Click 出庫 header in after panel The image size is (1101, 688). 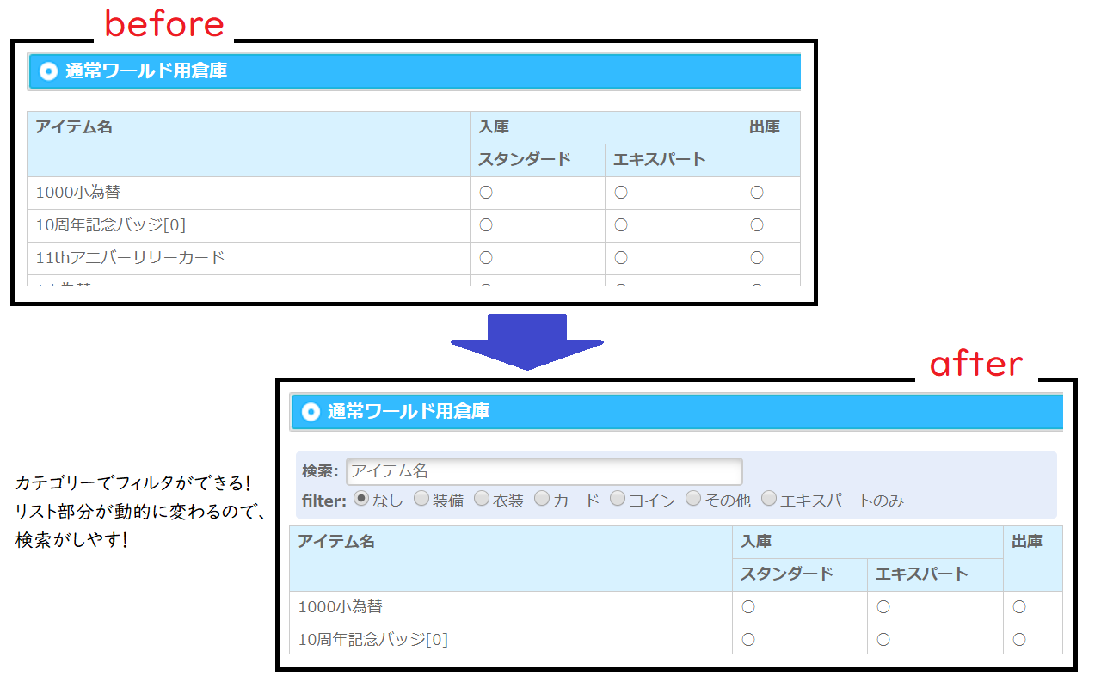1027,542
